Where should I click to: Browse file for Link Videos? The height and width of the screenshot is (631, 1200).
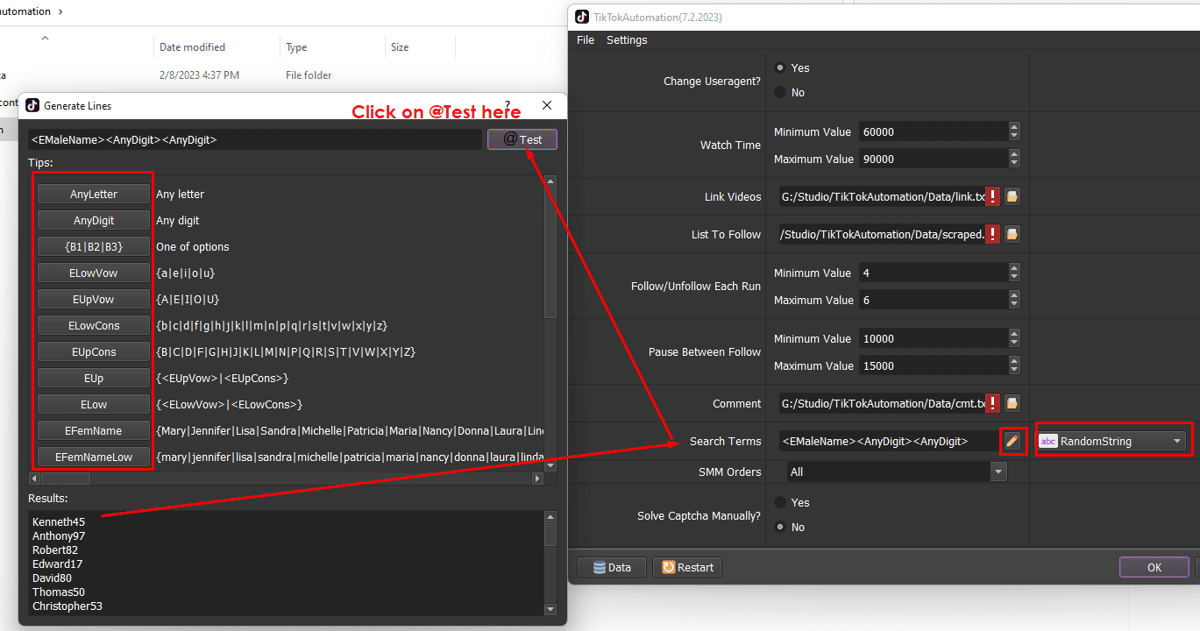click(x=1012, y=197)
